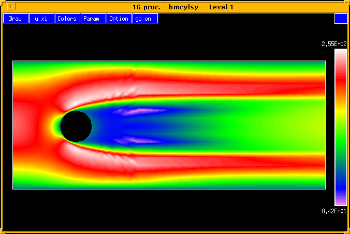
Task: Click the red band on color scale
Action: (341, 78)
